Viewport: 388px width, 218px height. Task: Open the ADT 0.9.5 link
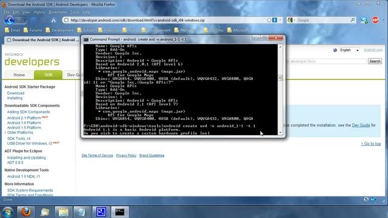(x=15, y=163)
